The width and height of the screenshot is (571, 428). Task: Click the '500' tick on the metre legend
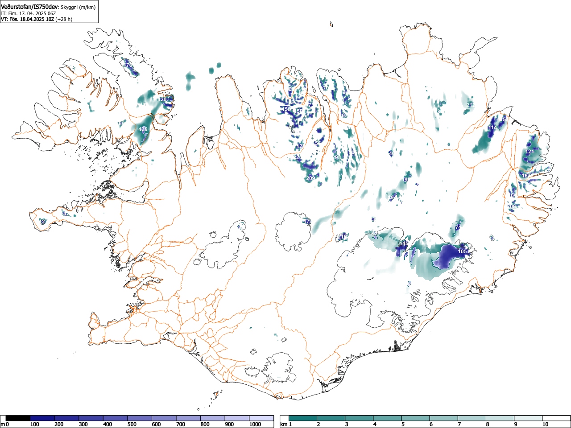132,424
